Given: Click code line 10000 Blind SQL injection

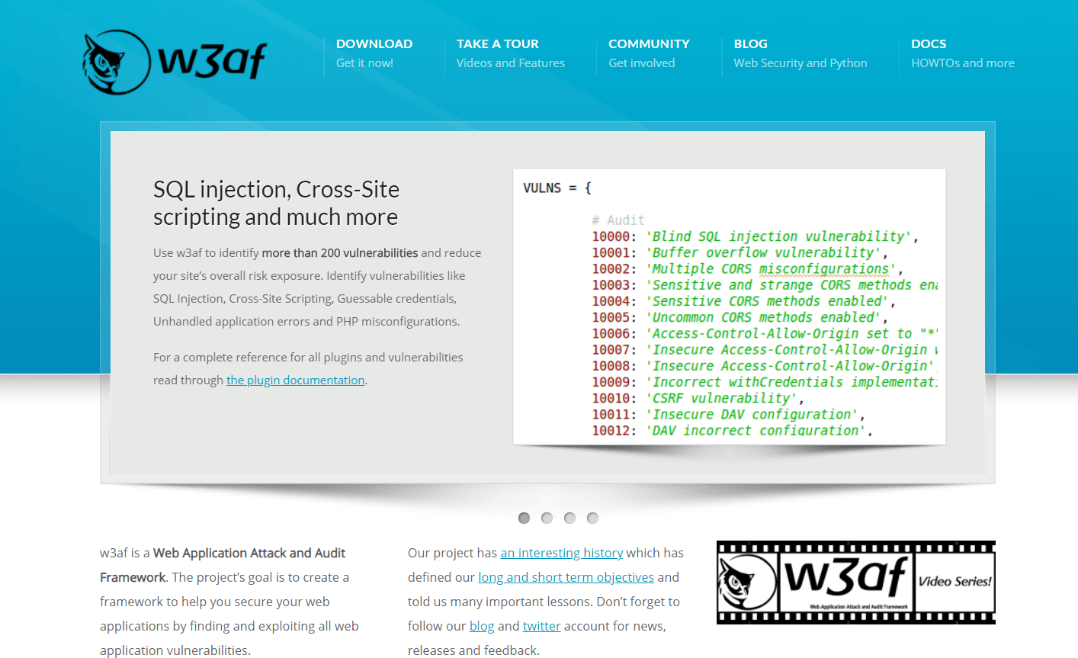Looking at the screenshot, I should click(x=755, y=236).
